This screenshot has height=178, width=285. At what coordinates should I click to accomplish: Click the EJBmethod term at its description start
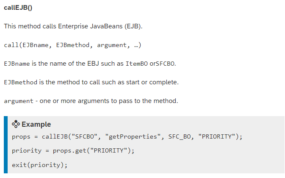[21, 82]
